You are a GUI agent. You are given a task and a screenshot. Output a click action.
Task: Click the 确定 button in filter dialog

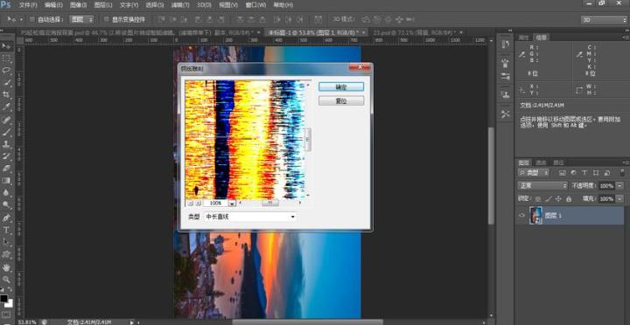(x=341, y=86)
